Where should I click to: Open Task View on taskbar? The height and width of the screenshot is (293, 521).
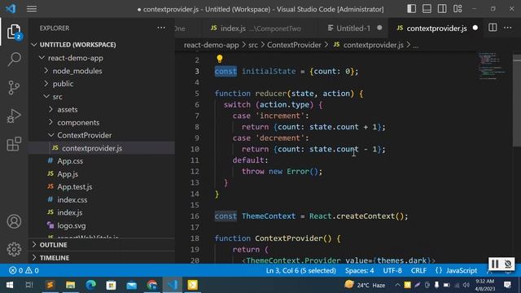coord(29,285)
